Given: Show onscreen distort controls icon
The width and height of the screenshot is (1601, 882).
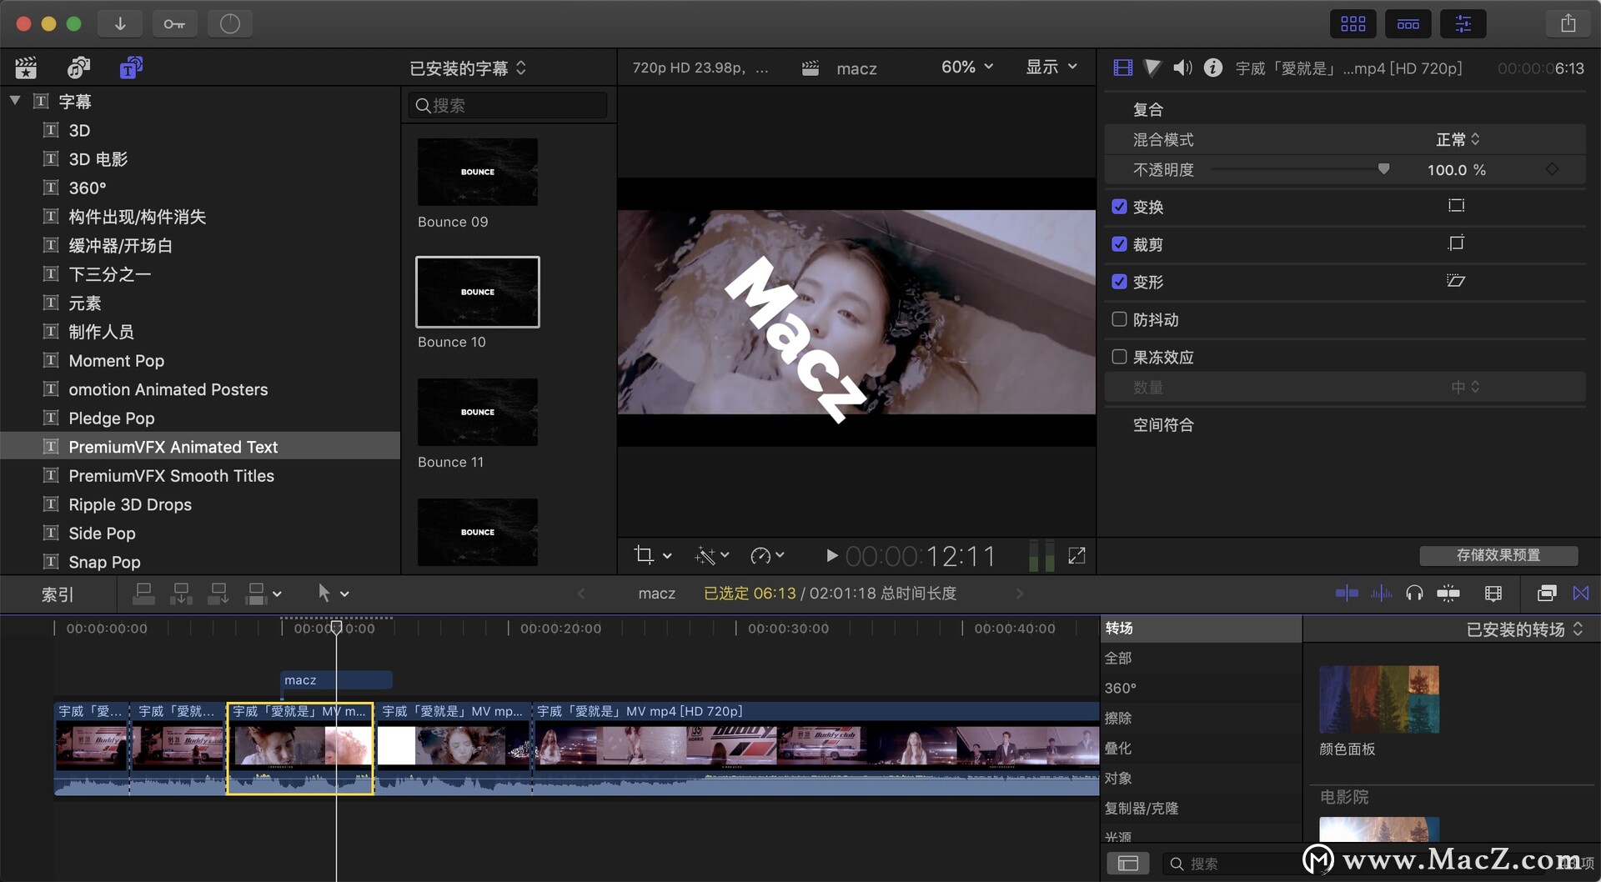Looking at the screenshot, I should click(x=1456, y=281).
